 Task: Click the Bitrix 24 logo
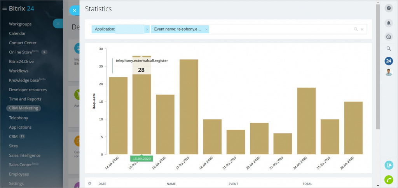[x=21, y=9]
